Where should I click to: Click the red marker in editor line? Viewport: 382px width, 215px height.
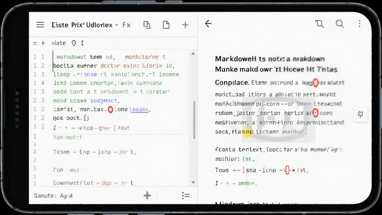110,110
